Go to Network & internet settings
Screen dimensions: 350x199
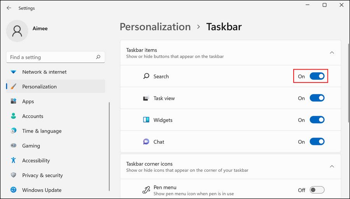tap(44, 72)
